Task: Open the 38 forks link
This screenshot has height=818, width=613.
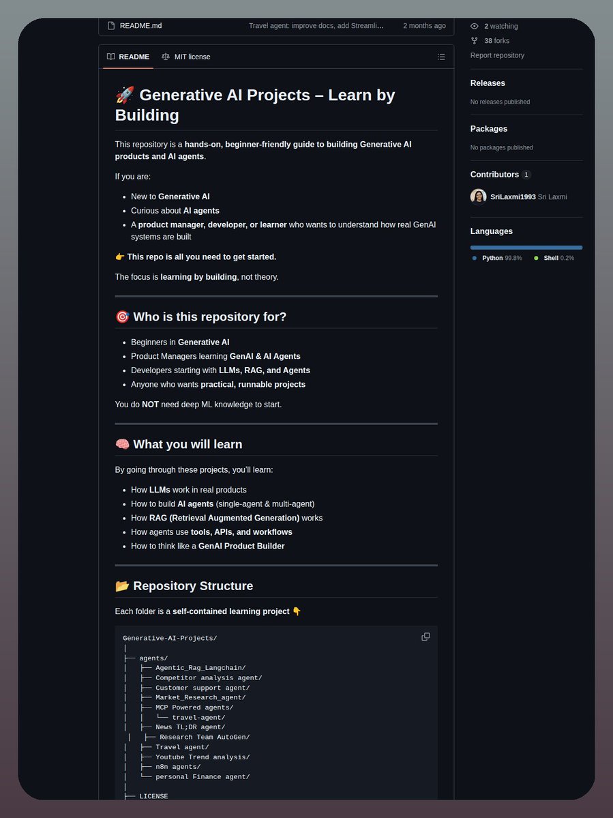Action: [x=497, y=41]
